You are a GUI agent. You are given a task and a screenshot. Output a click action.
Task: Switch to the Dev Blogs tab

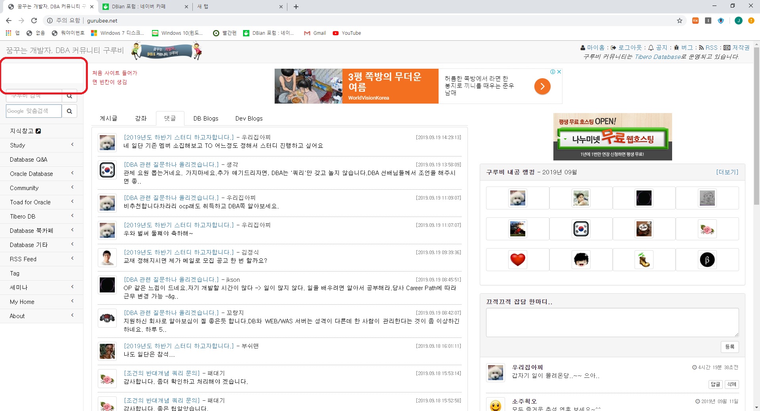[x=249, y=119]
